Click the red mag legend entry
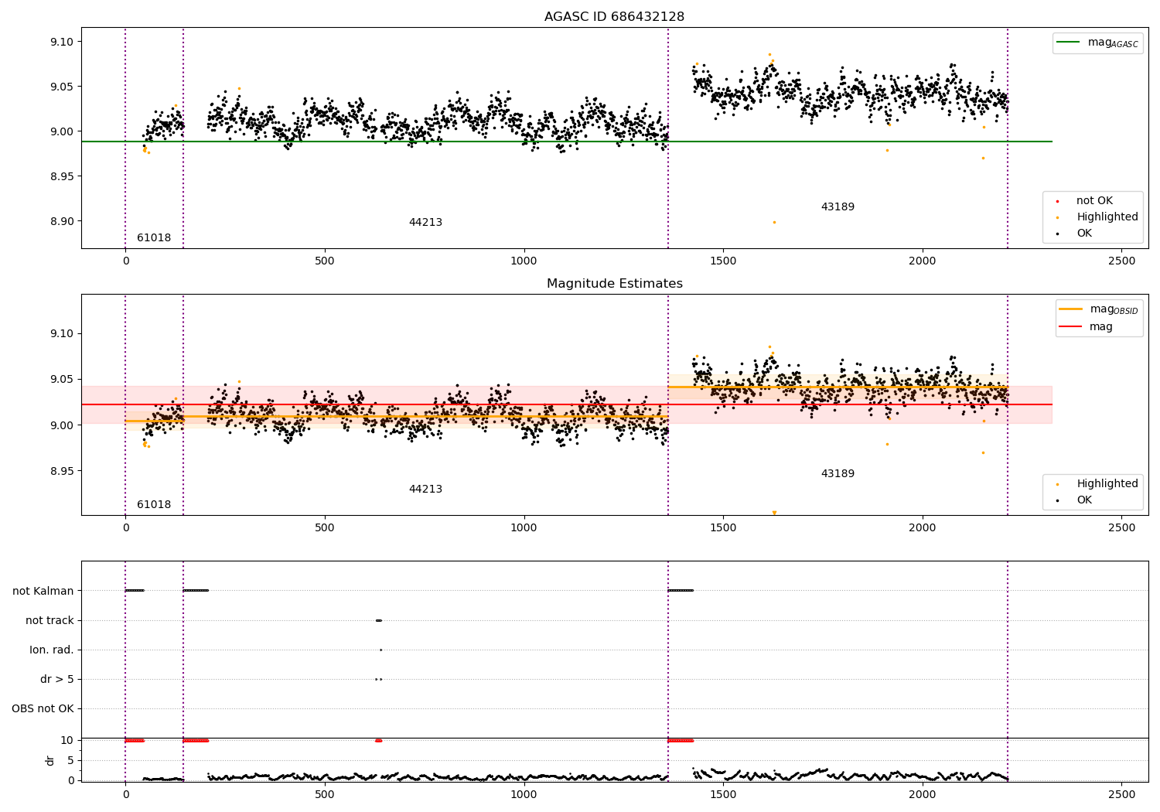The height and width of the screenshot is (812, 1160). pos(1087,327)
